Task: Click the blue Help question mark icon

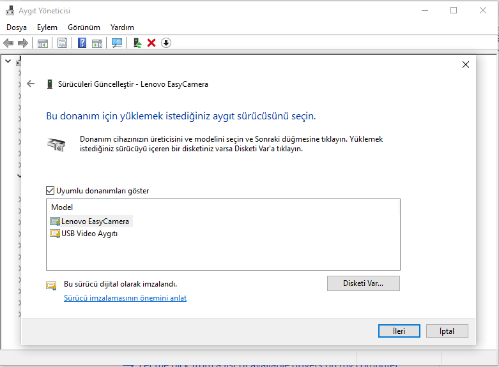Action: tap(82, 43)
